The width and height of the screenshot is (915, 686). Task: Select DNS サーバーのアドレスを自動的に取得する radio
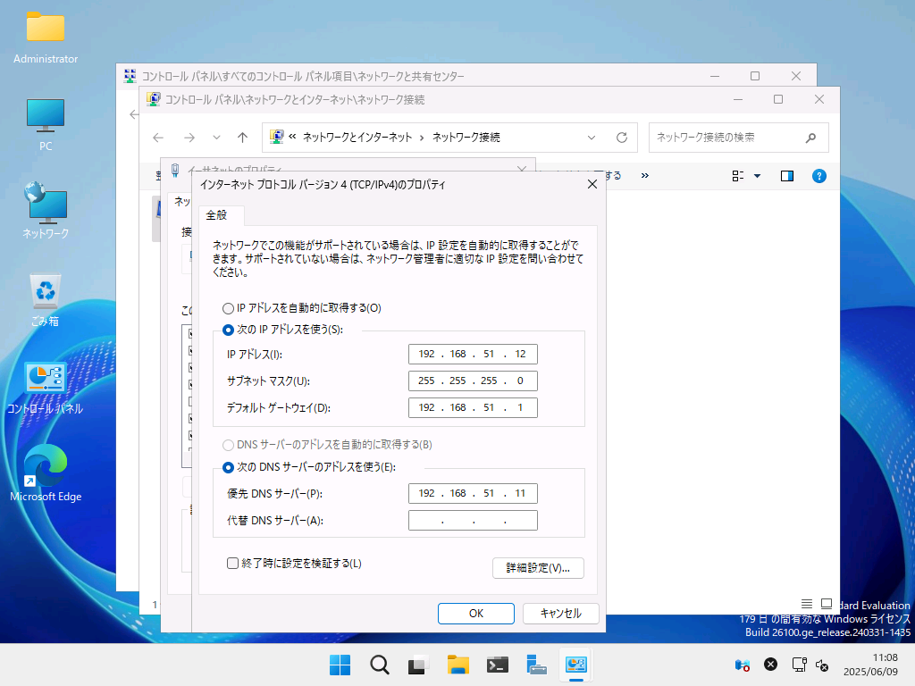coord(228,445)
